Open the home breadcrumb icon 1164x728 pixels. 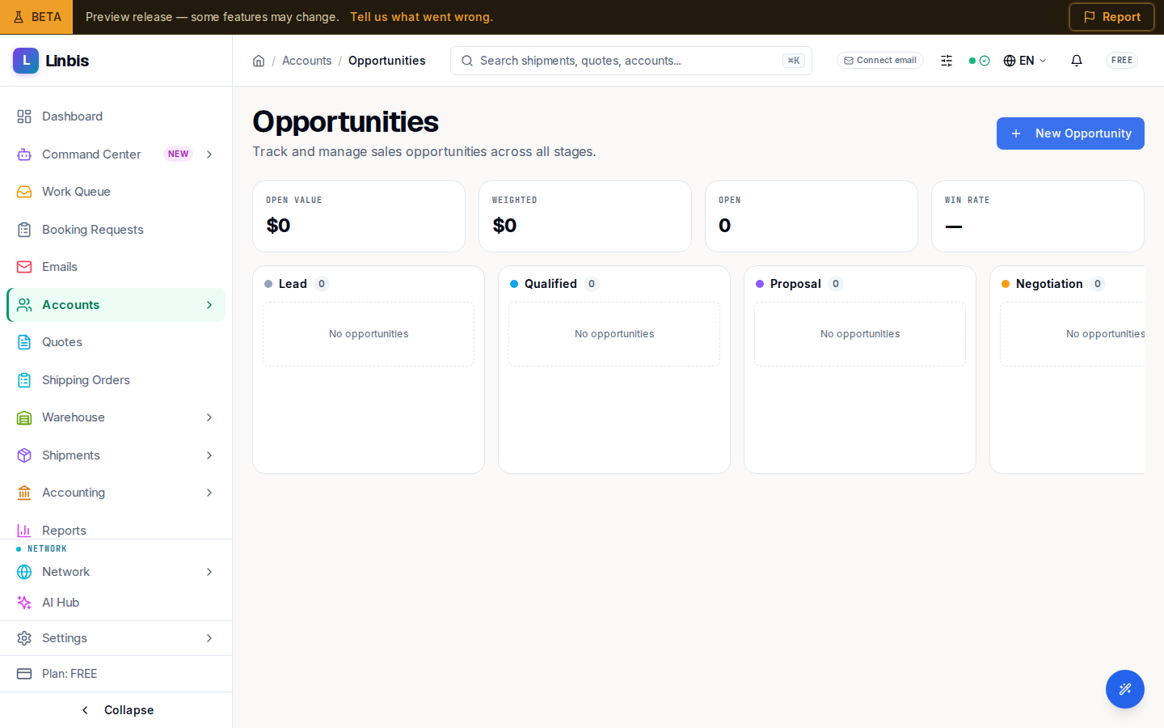pos(259,61)
